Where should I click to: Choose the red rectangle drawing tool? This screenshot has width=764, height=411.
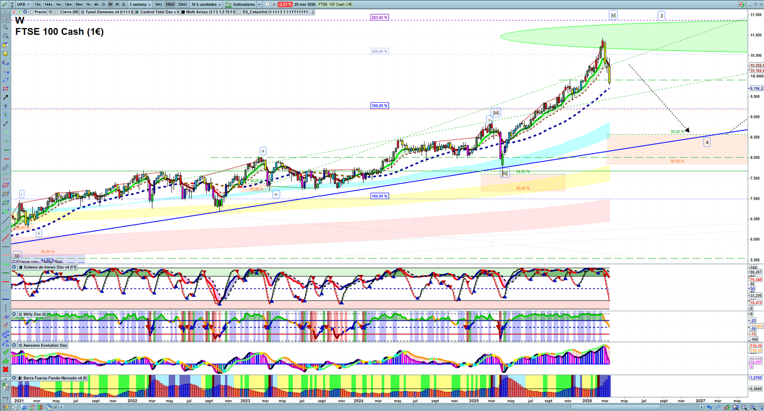tap(6, 89)
